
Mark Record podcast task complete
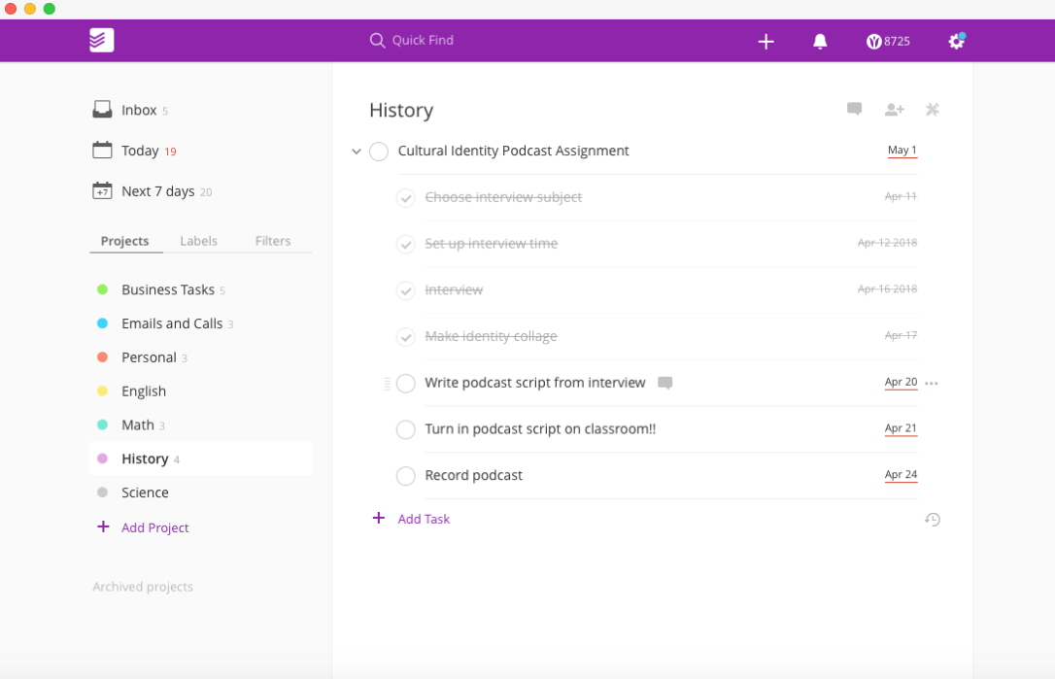[x=406, y=476]
